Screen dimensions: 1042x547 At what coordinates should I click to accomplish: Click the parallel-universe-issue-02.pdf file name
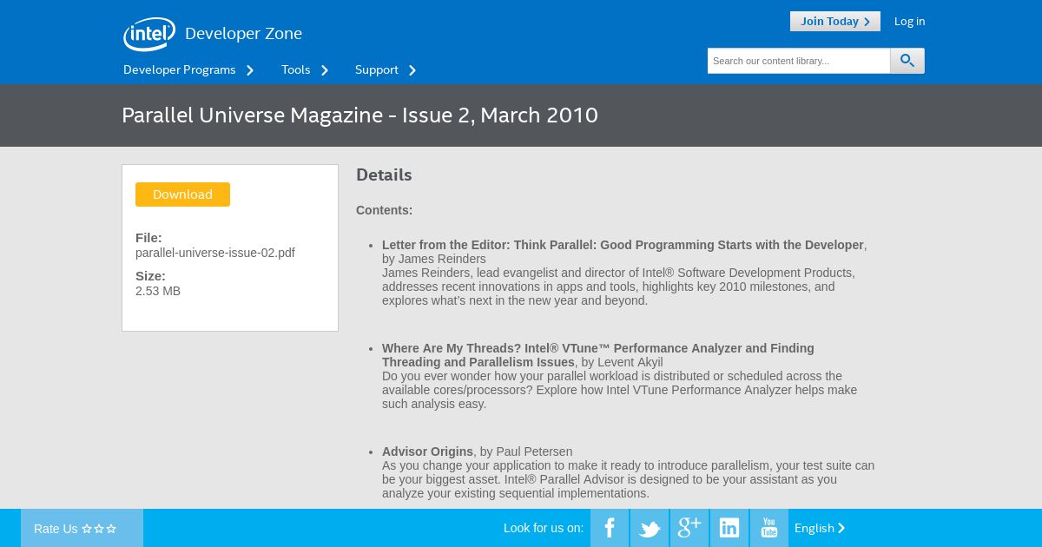215,253
